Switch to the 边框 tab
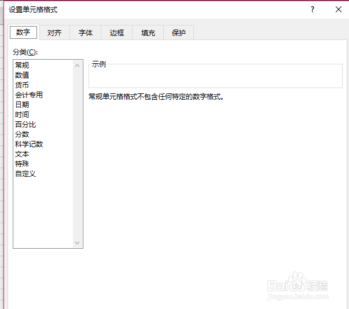Screen dimensions: 349x309 click(117, 33)
